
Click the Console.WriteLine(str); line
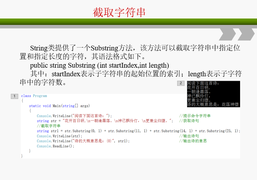[x=59, y=136]
